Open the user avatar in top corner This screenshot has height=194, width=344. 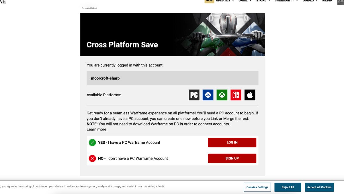pyautogui.click(x=341, y=1)
